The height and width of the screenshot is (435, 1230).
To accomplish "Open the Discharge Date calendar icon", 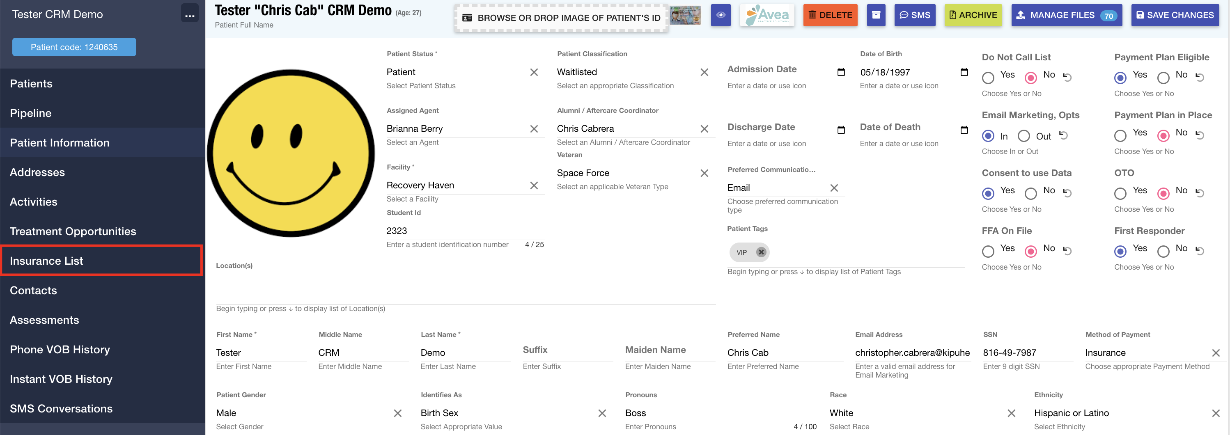I will click(x=841, y=130).
